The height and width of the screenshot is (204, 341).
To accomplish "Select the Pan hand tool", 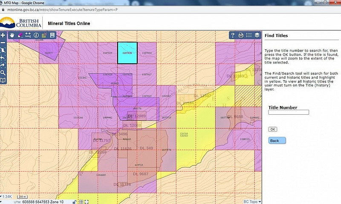I will [x=12, y=35].
